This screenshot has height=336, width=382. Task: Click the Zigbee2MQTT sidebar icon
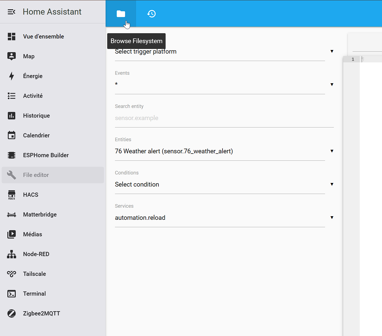pyautogui.click(x=12, y=313)
